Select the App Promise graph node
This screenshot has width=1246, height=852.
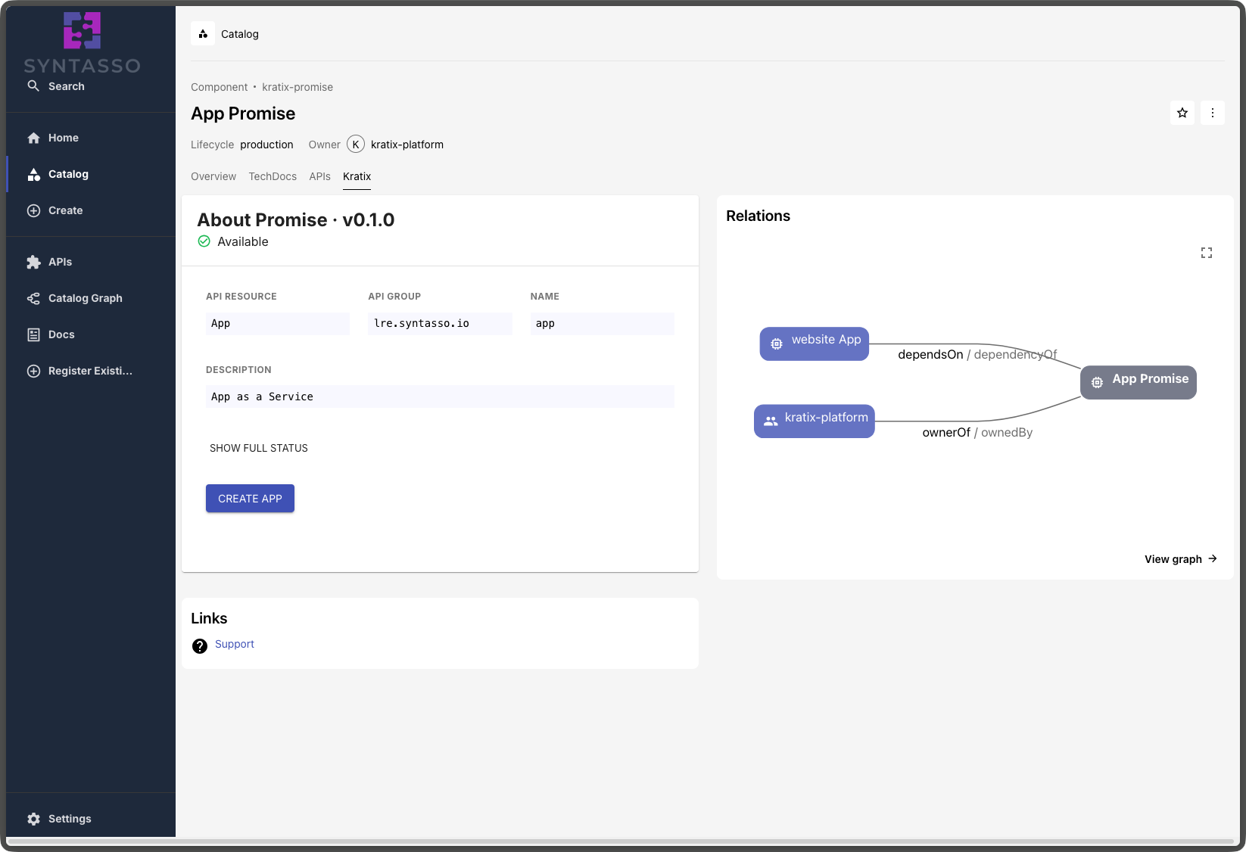point(1139,382)
